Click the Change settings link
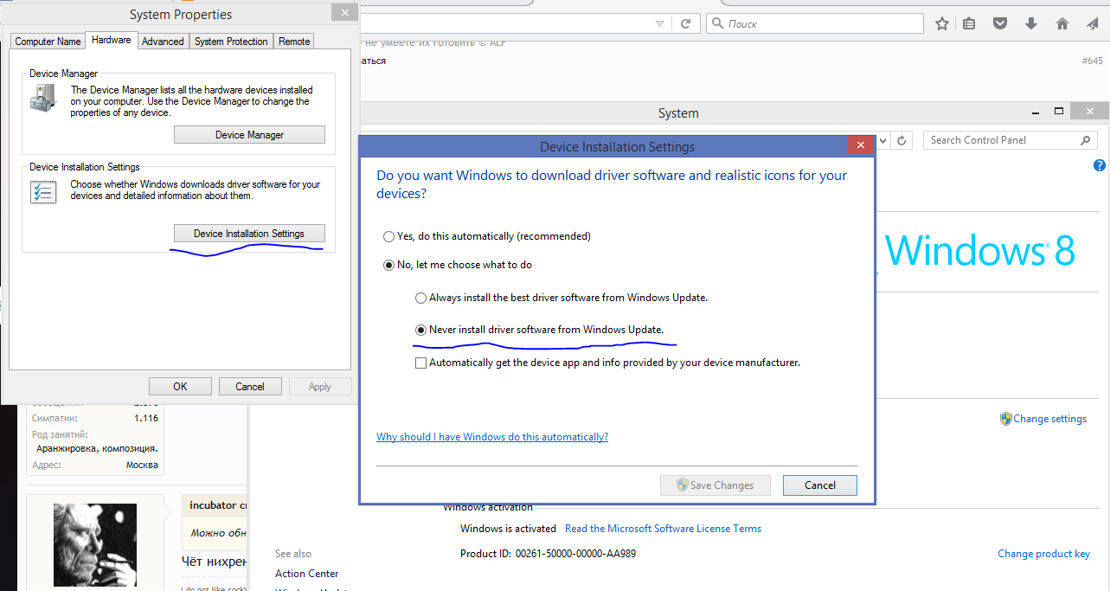Screen dimensions: 1110x591 (1049, 419)
